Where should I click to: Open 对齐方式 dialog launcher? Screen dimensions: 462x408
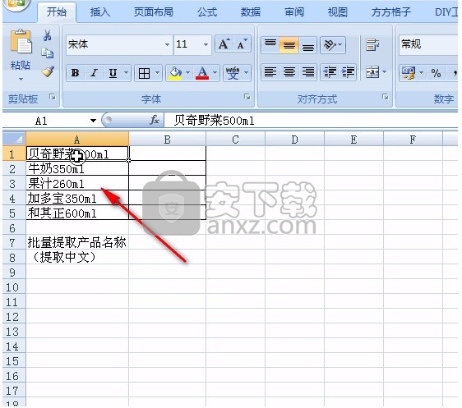coord(385,97)
